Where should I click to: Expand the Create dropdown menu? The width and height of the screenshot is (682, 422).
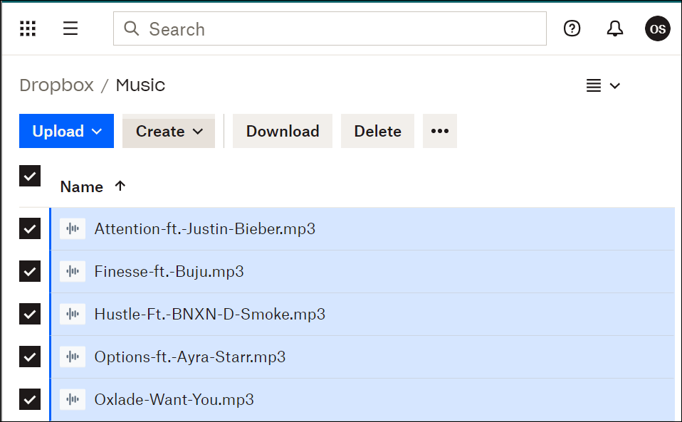tap(169, 131)
